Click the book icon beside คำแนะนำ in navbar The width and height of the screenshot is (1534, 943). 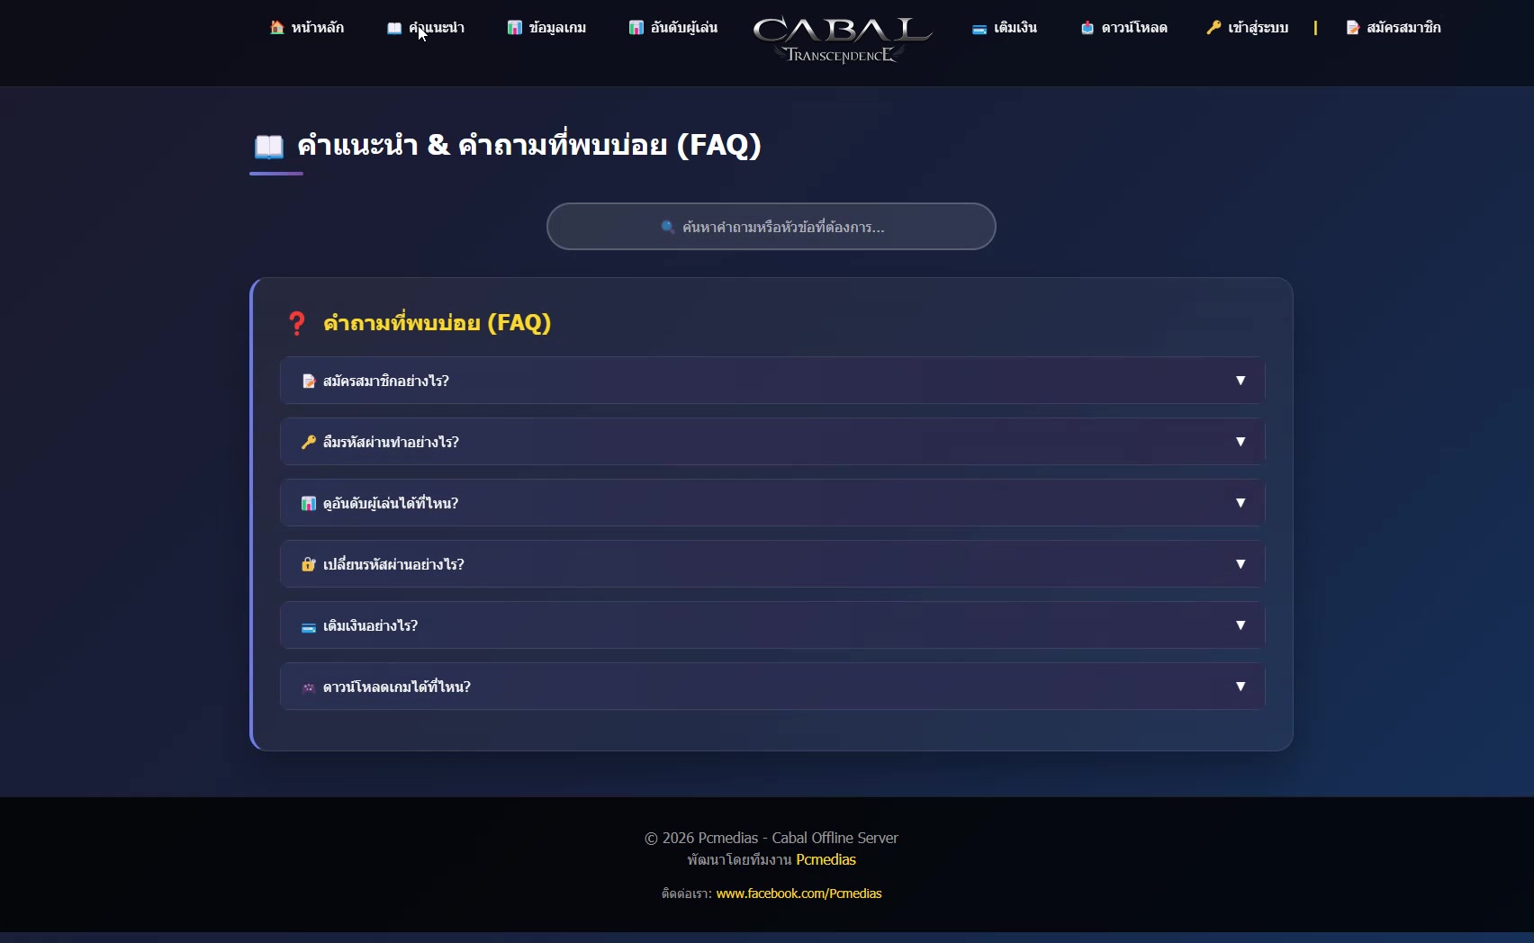tap(394, 28)
